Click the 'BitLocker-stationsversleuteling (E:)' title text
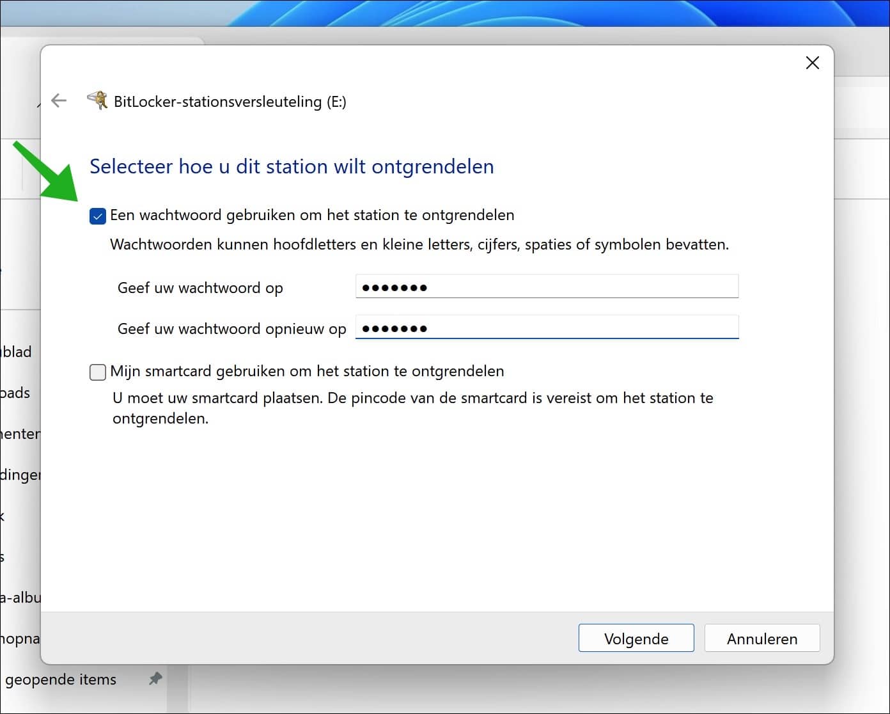 click(x=230, y=102)
